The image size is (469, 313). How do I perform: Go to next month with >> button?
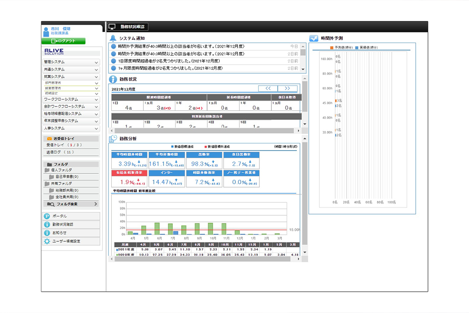[x=287, y=88]
